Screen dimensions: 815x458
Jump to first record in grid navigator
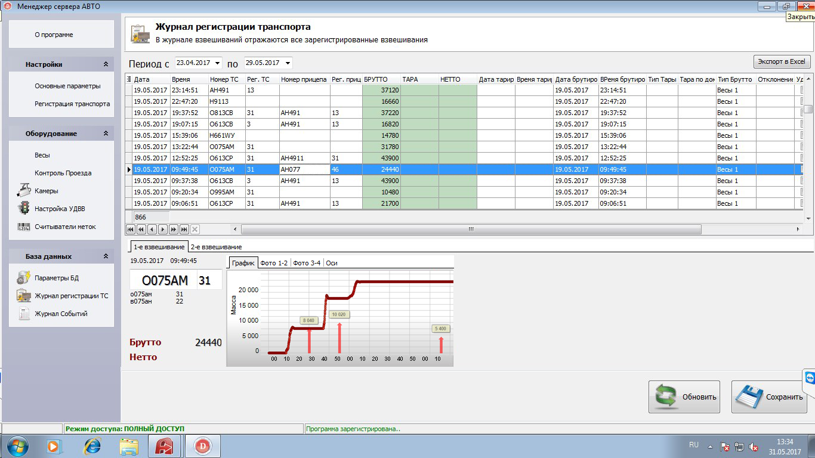click(x=131, y=229)
